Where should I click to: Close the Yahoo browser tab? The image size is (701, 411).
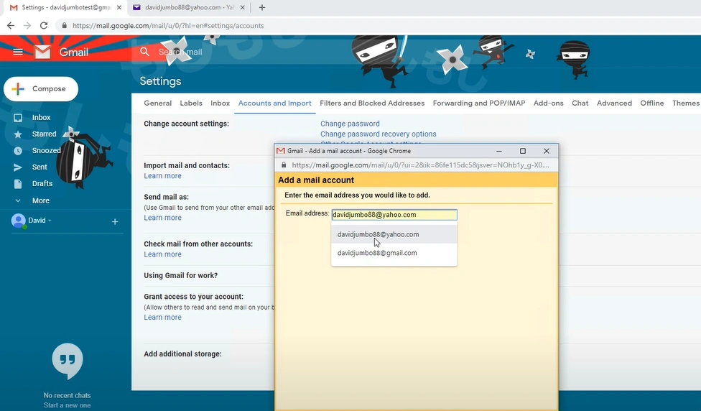coord(242,8)
